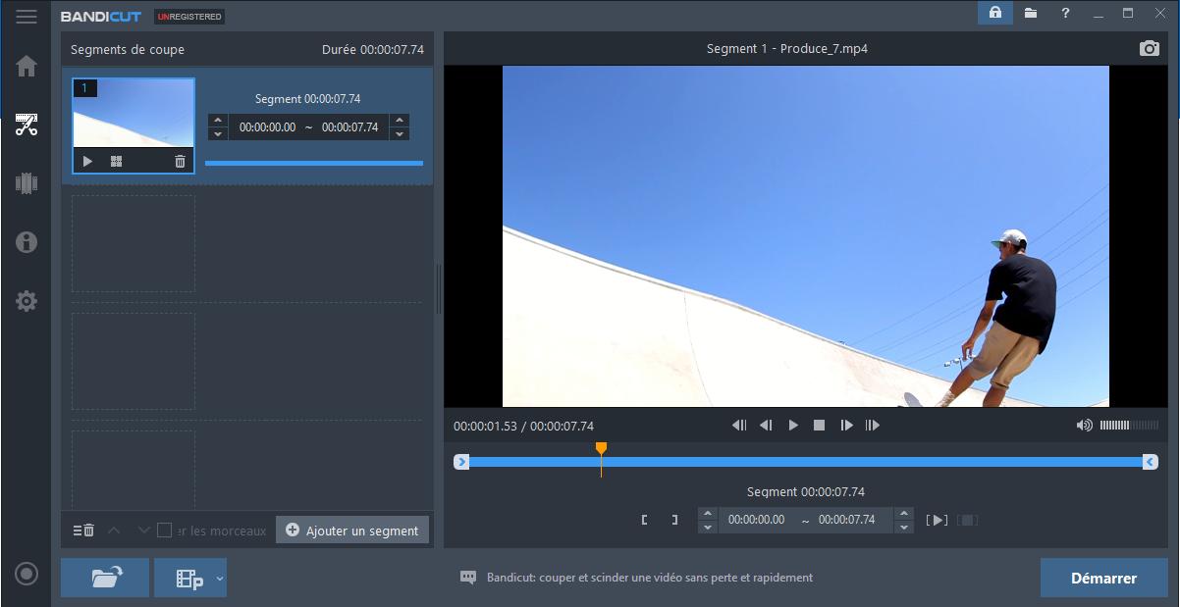
Task: Clear all segments with list trash icon
Action: [x=83, y=531]
